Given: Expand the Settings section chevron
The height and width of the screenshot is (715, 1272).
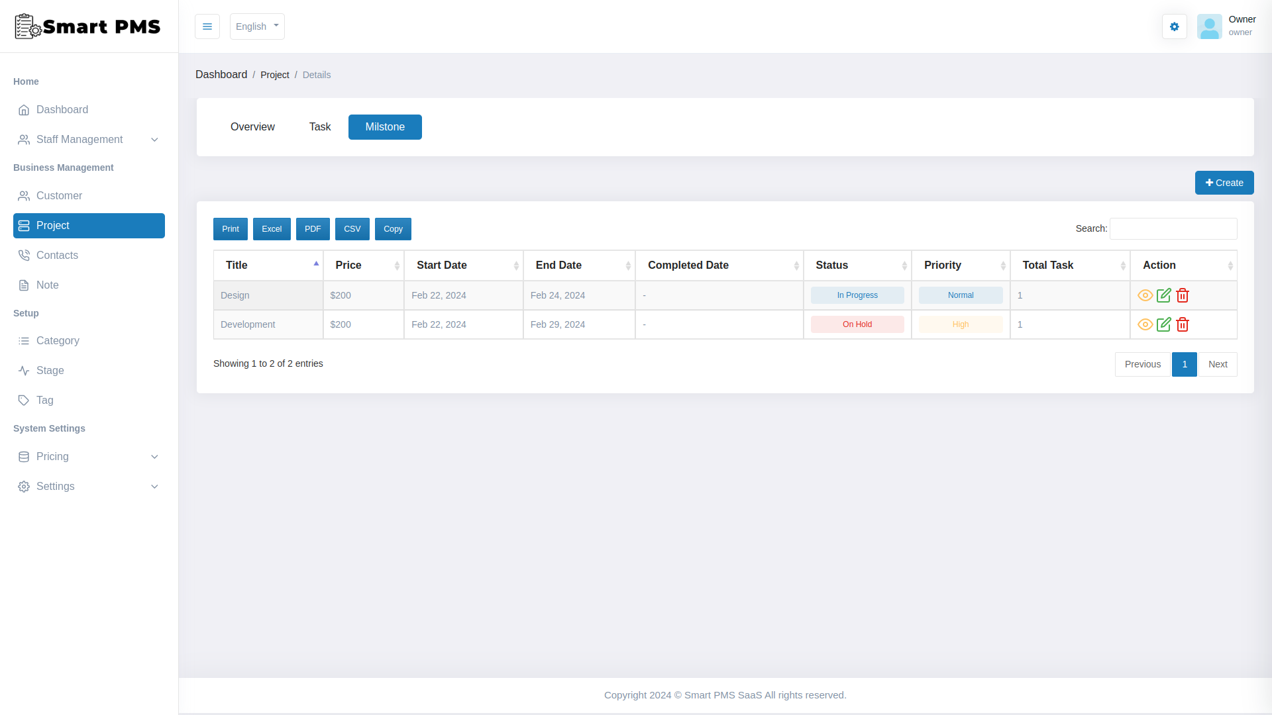Looking at the screenshot, I should [x=154, y=486].
